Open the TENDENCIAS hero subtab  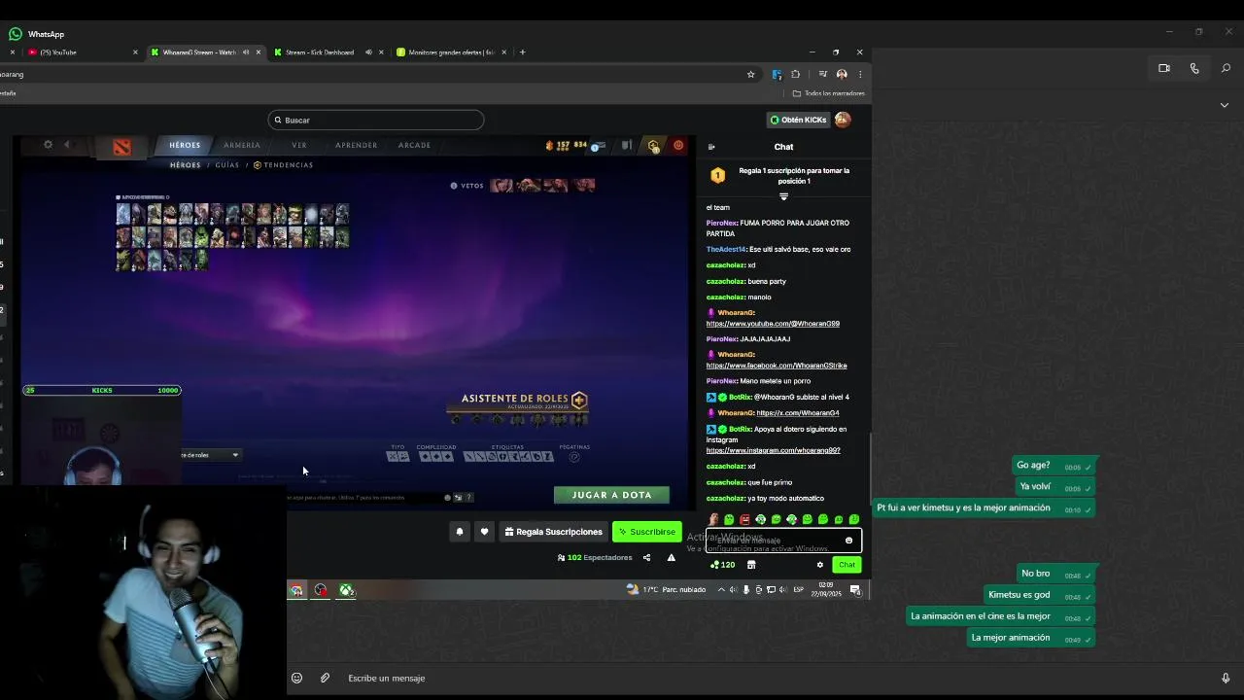[284, 165]
